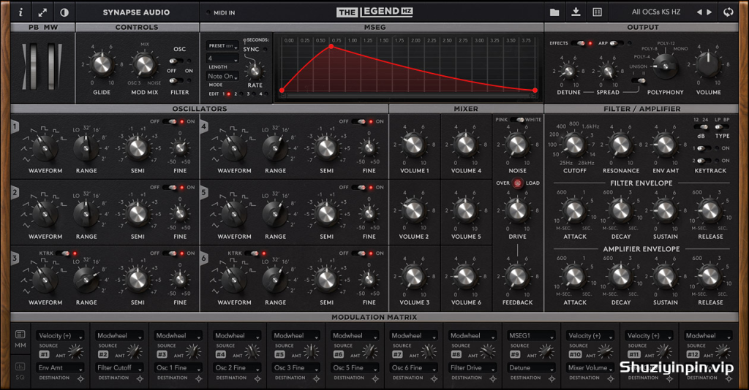The height and width of the screenshot is (390, 749).
Task: Click the MSEG peak node at 0.75
Action: [331, 47]
